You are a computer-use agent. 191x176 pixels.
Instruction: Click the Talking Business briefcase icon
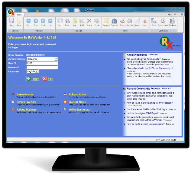click(x=13, y=109)
